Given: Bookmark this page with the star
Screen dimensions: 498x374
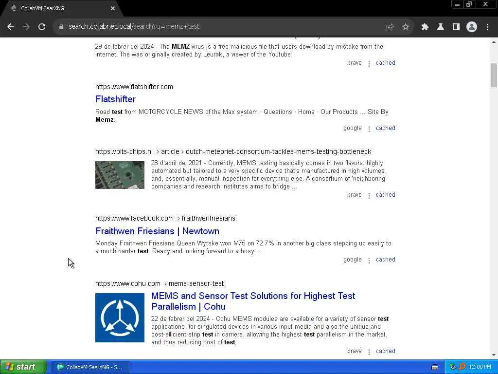Looking at the screenshot, I should pyautogui.click(x=405, y=27).
